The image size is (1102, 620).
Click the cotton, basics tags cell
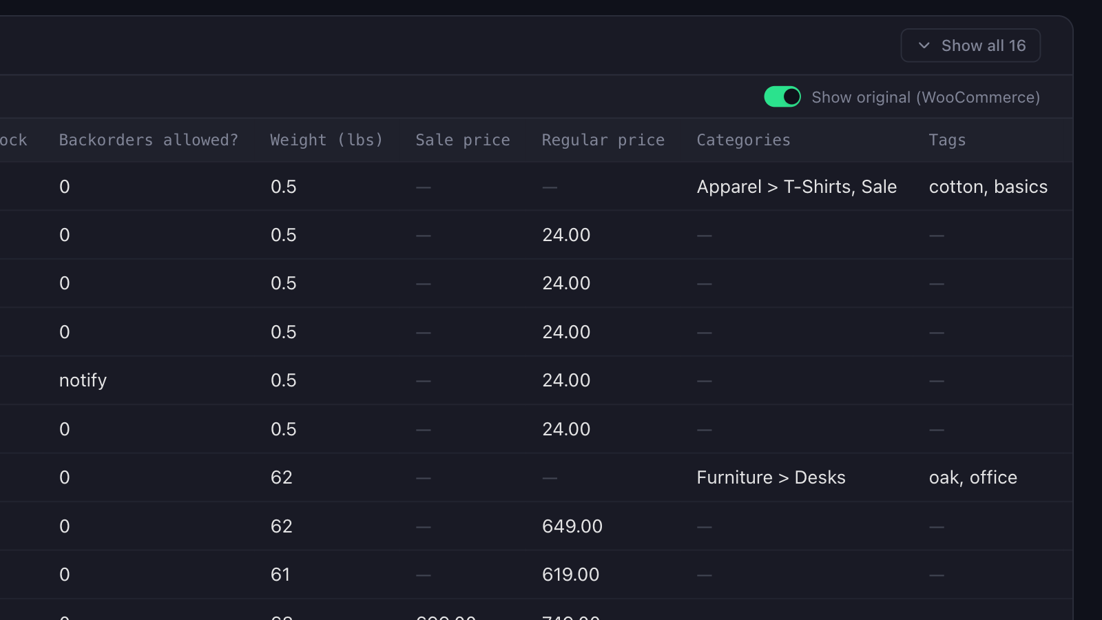tap(988, 187)
